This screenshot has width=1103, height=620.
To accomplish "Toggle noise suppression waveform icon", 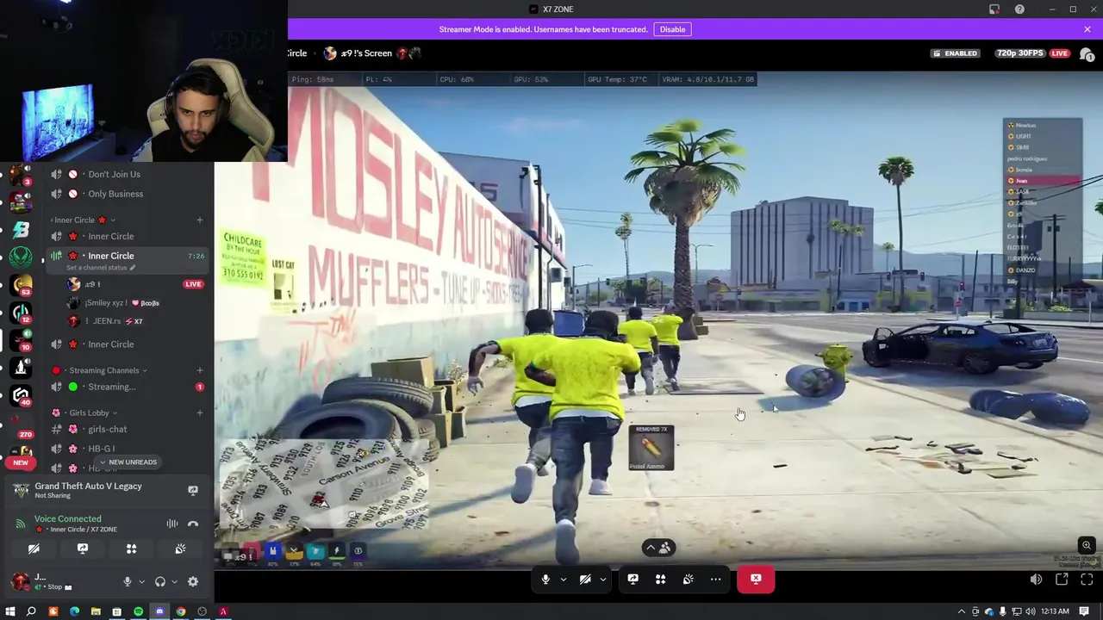I will pyautogui.click(x=172, y=524).
